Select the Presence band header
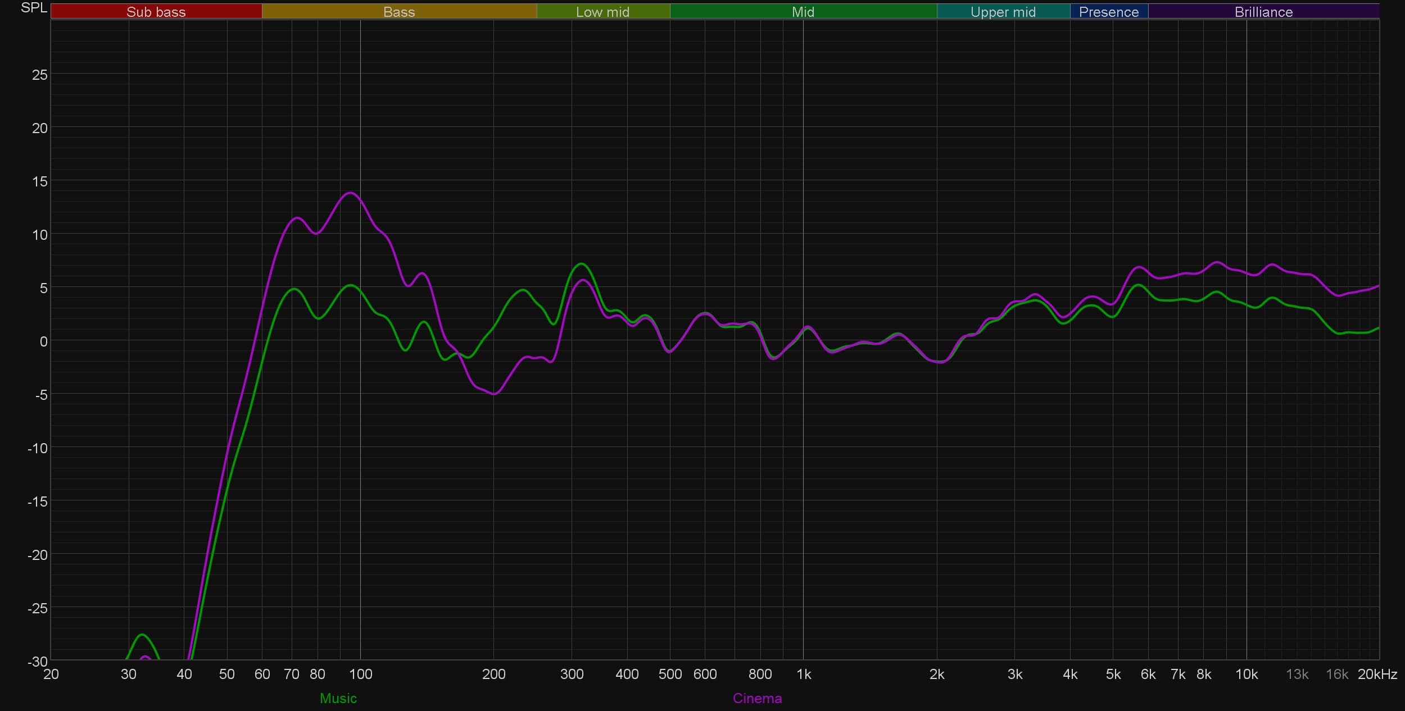Screen dimensions: 1405x711 click(x=1108, y=12)
